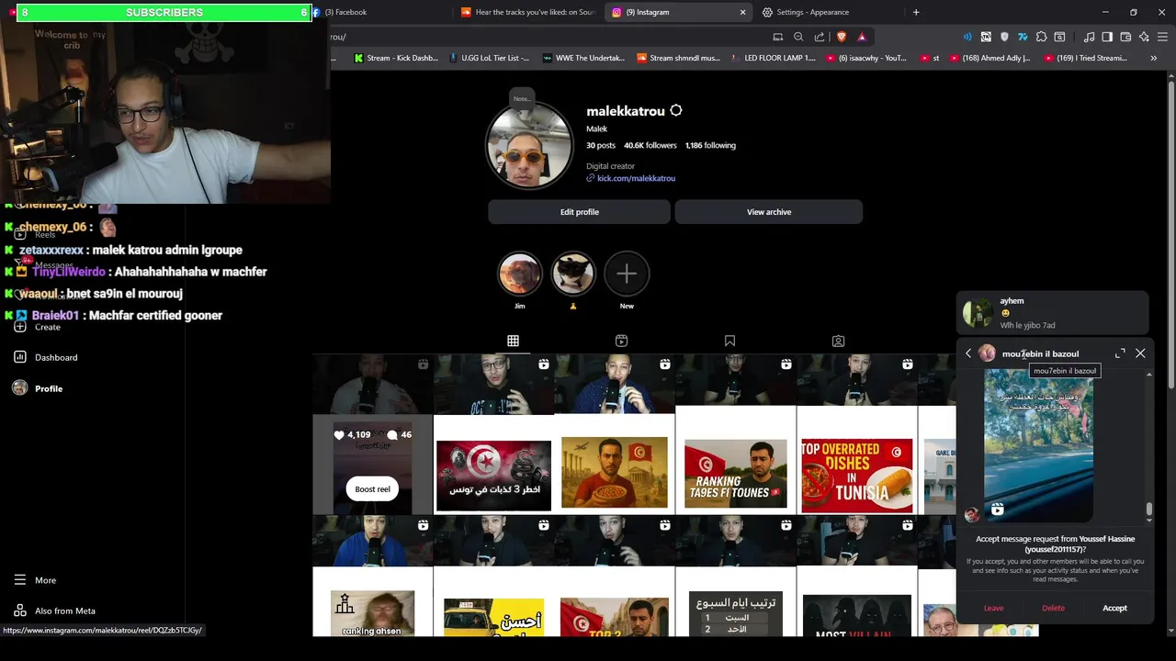Open kick.com/malekkatrou profile link

click(x=636, y=178)
